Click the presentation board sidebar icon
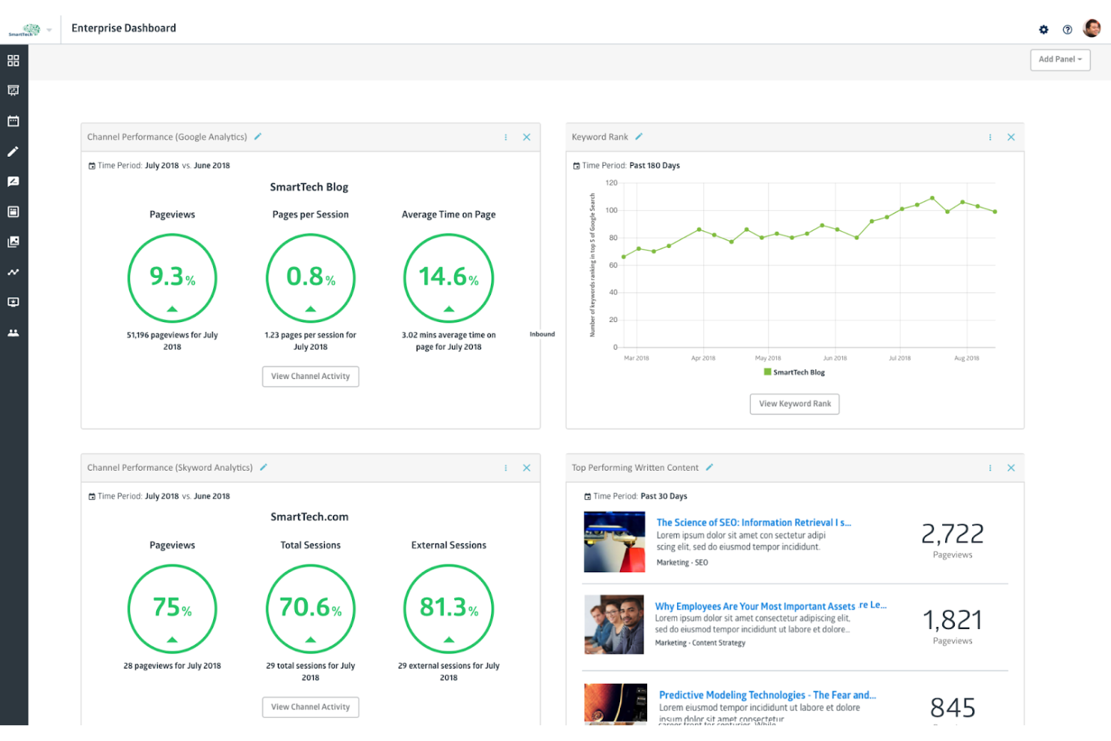 click(14, 91)
